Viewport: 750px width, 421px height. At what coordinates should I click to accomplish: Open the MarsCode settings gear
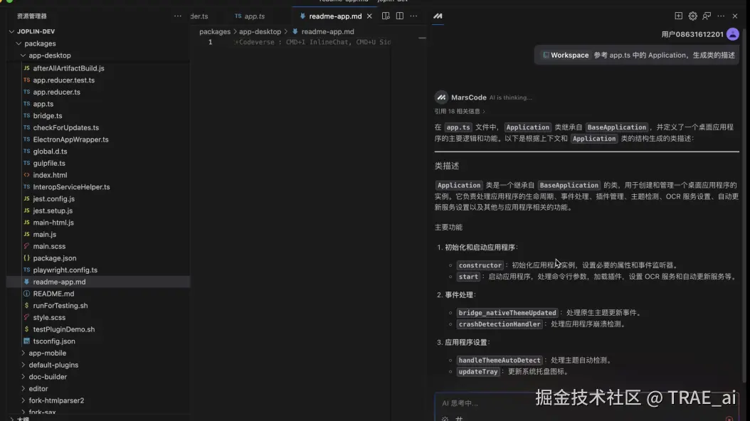pos(692,16)
